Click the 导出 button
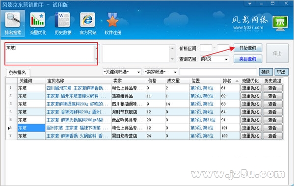Image resolution: width=294 pixels, height=186 pixels. click(x=281, y=72)
